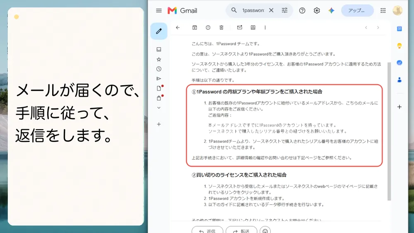This screenshot has height=233, width=414.
Task: Open the Google apps grid
Action: coord(383,11)
